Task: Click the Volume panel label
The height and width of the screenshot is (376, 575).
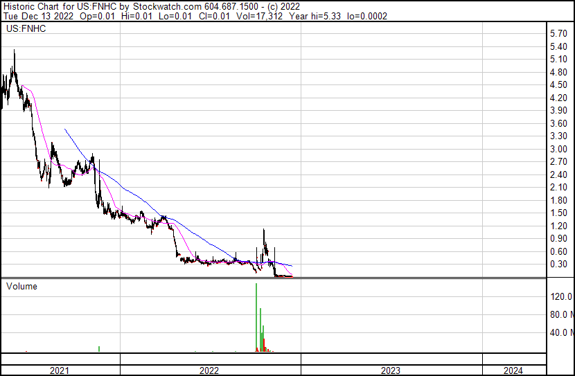Action: pos(21,286)
